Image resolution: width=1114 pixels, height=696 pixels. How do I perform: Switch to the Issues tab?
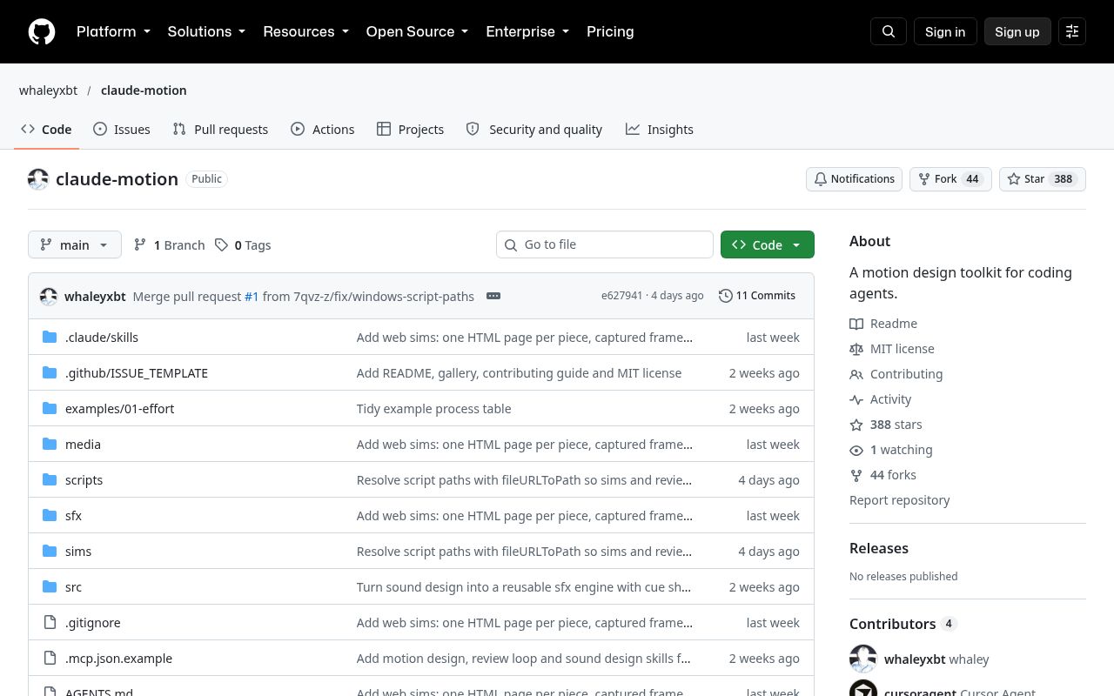[x=122, y=129]
